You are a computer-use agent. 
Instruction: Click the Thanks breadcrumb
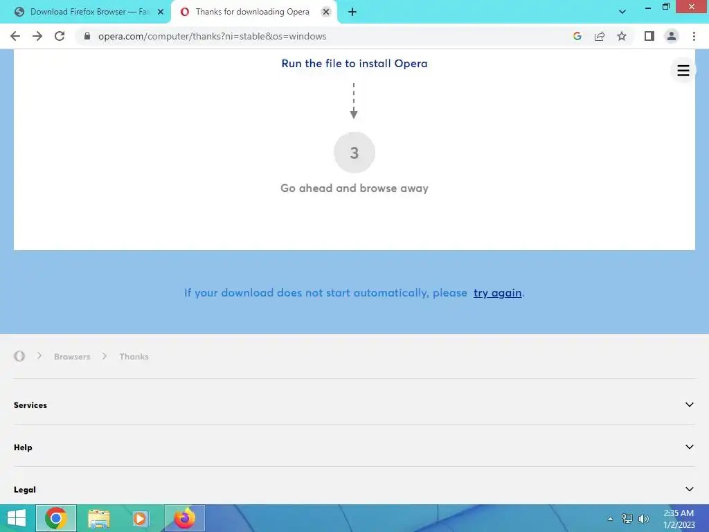134,357
